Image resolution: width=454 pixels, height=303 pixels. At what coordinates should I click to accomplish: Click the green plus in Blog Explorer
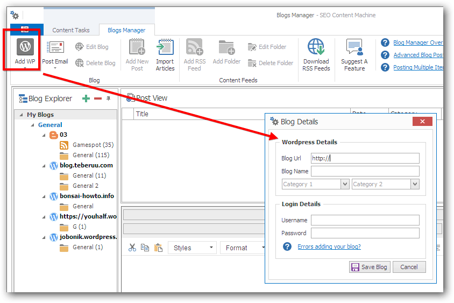(x=86, y=98)
